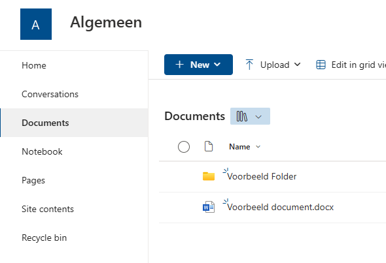Click the file type column header icon
This screenshot has height=263, width=386.
tap(209, 146)
